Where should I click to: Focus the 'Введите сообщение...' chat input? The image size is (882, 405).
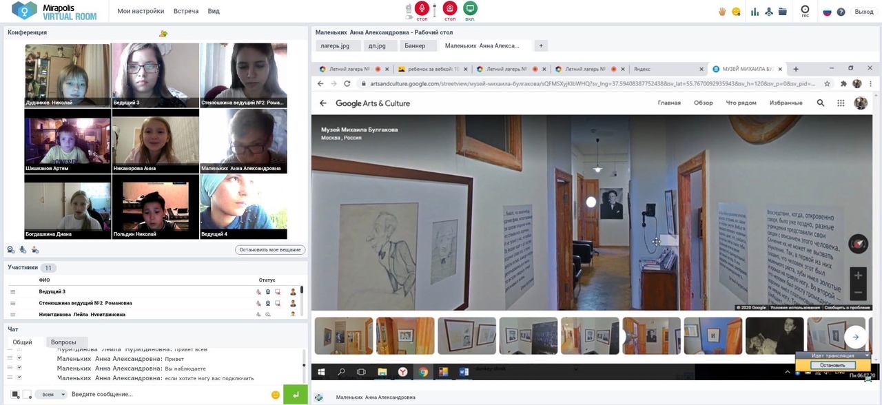[x=169, y=395]
